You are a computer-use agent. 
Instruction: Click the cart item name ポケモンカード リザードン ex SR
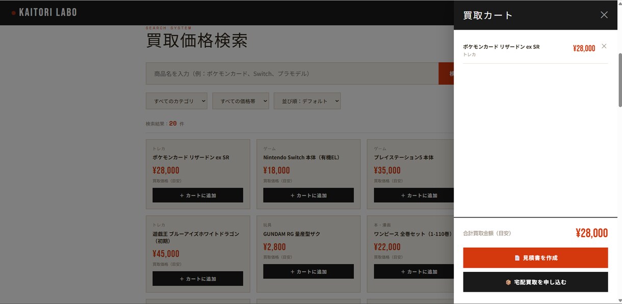[x=501, y=46]
